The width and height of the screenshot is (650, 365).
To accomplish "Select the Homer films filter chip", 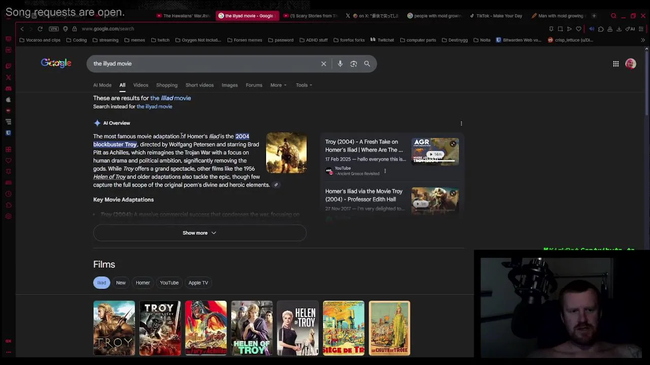I will pos(143,283).
